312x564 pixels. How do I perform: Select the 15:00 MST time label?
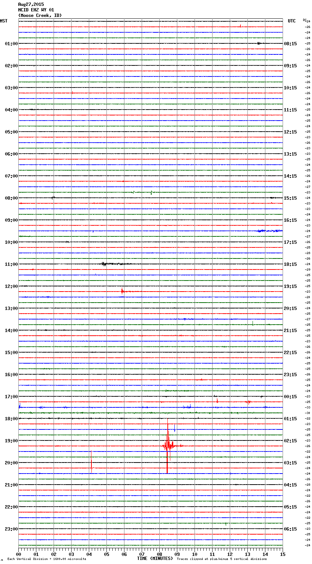[x=11, y=353]
